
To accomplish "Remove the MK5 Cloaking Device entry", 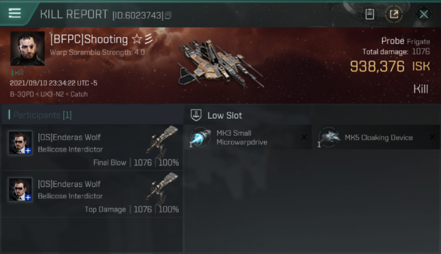I will pos(432,137).
